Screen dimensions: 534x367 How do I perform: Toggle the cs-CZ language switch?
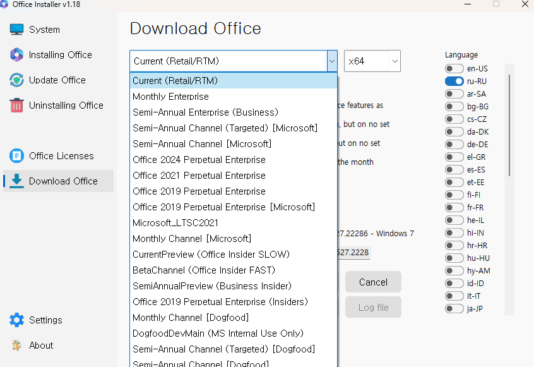tap(454, 119)
